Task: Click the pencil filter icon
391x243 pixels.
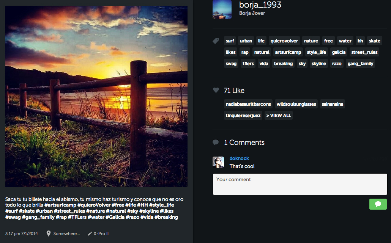Action: click(90, 234)
